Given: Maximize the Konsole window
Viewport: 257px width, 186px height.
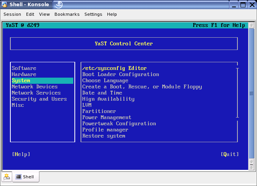Looking at the screenshot, I should point(243,5).
